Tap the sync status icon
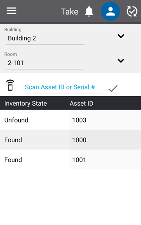Image resolution: width=141 pixels, height=225 pixels. click(x=132, y=11)
